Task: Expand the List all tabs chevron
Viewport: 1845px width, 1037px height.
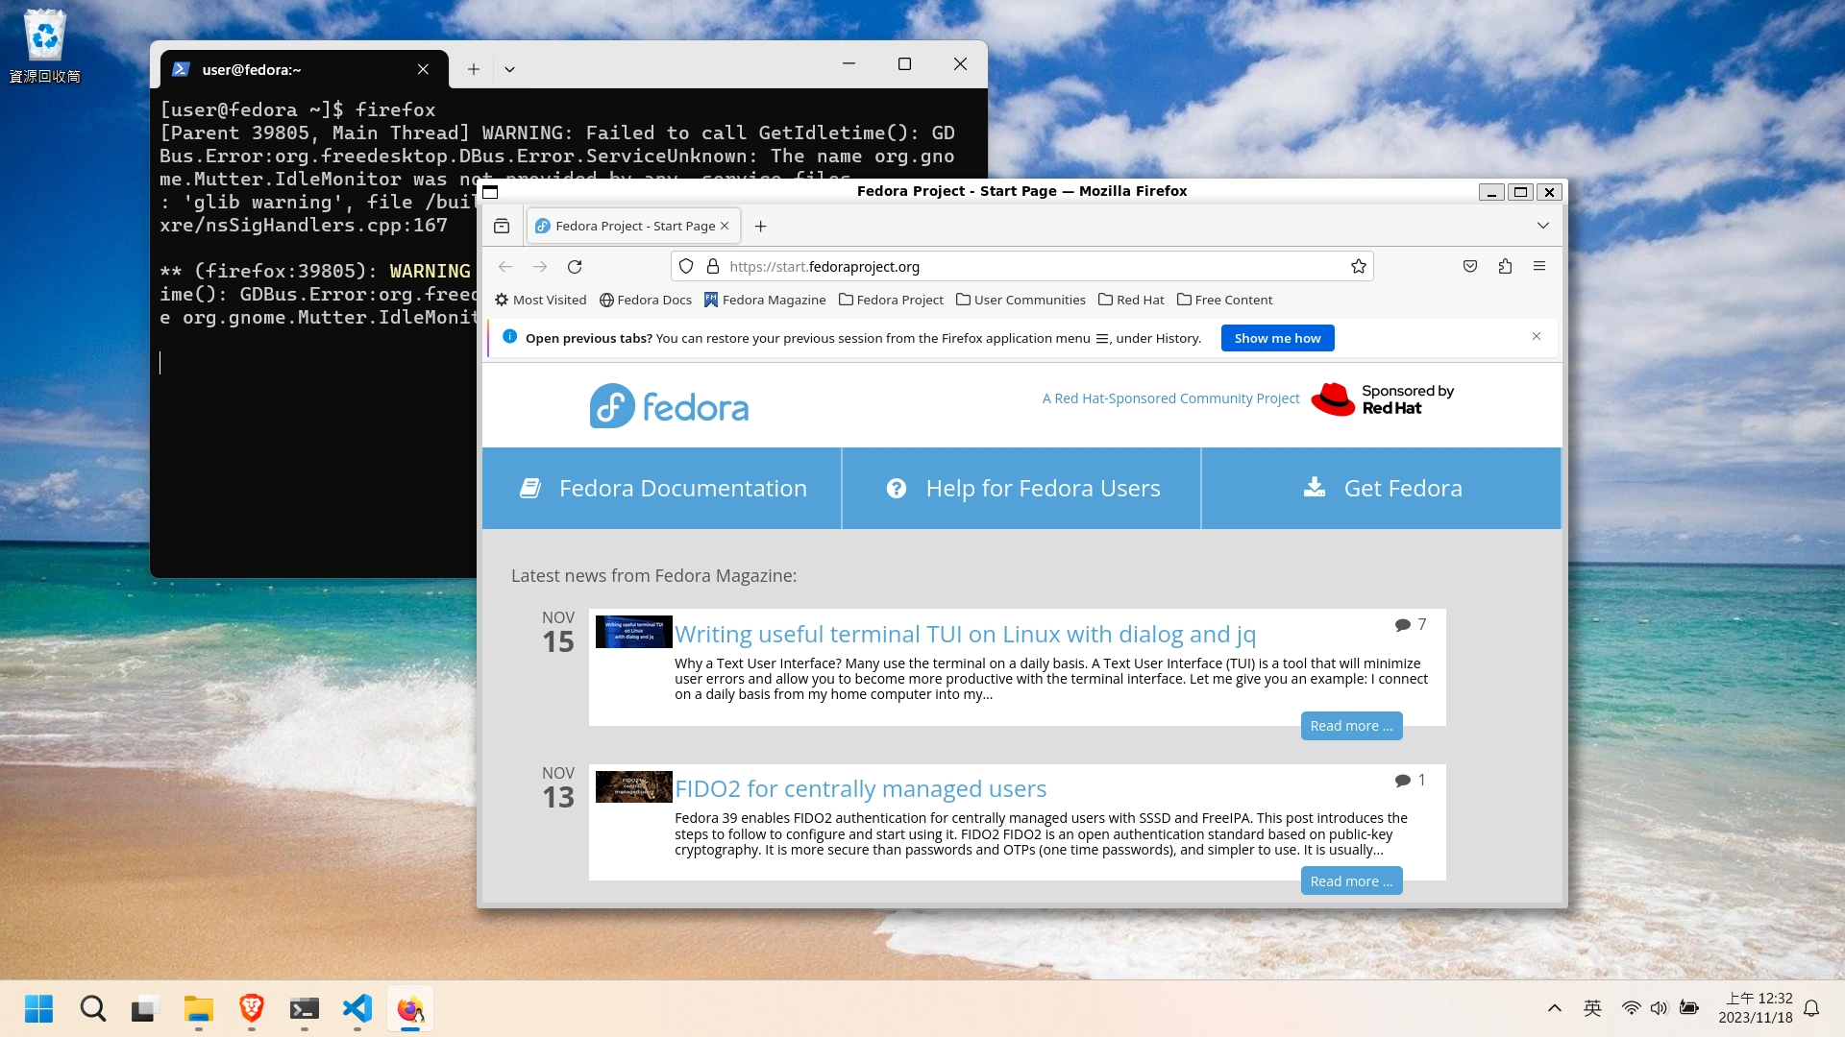Action: point(1543,226)
